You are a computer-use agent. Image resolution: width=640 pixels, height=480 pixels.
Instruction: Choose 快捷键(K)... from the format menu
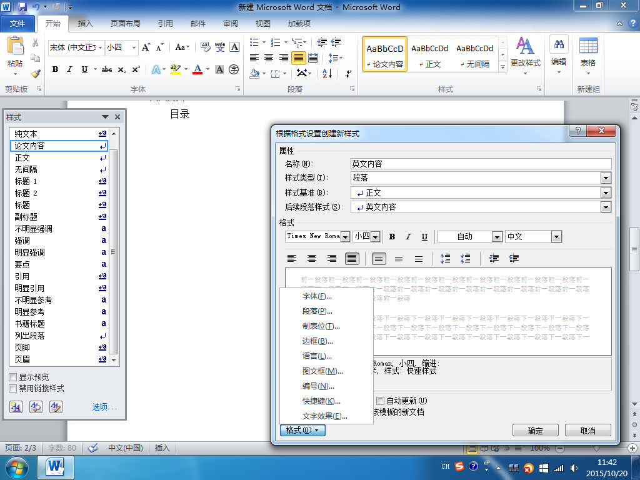click(321, 401)
